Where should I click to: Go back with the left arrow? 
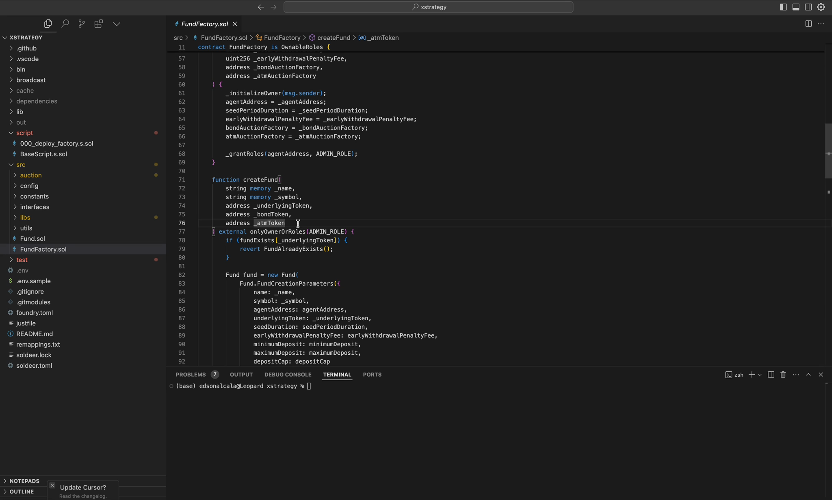261,7
